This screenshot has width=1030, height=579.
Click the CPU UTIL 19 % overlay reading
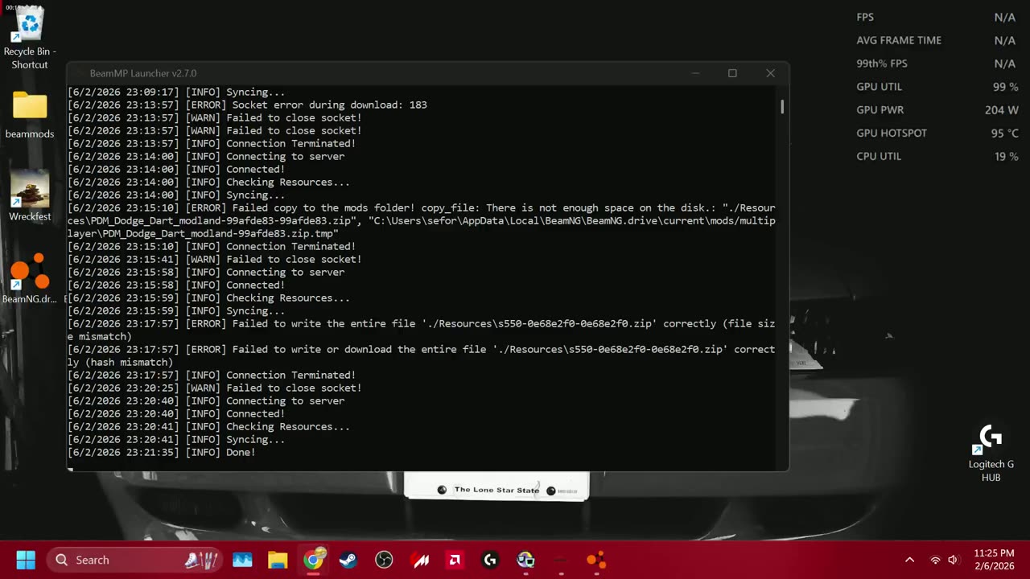[937, 156]
